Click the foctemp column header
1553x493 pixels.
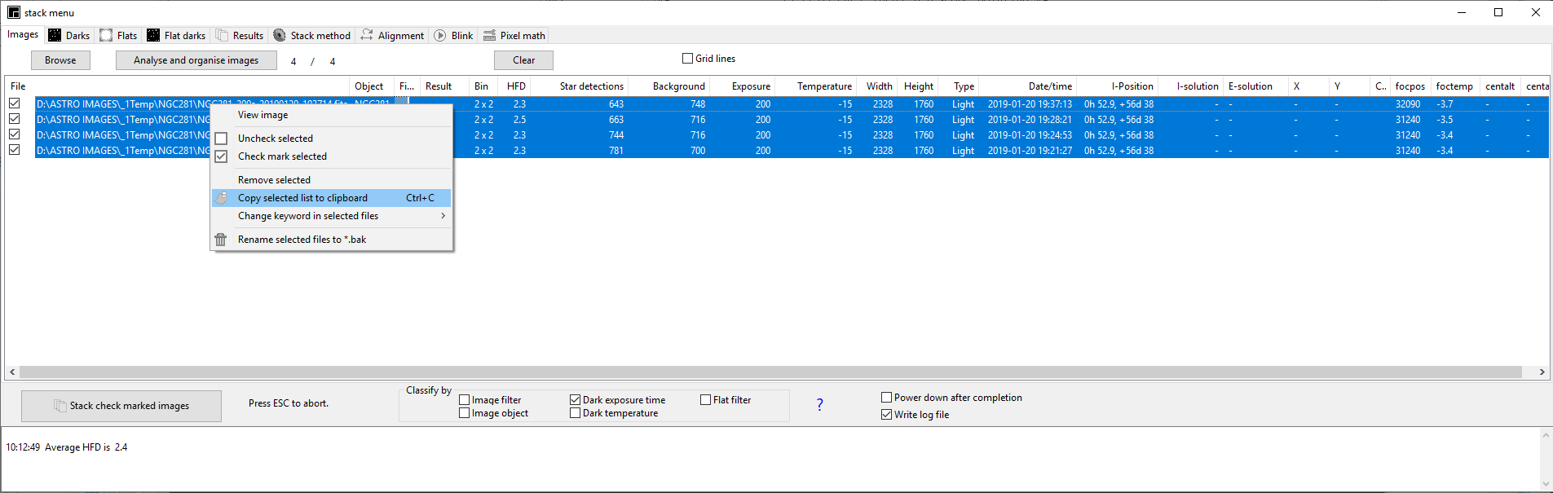[x=1454, y=86]
